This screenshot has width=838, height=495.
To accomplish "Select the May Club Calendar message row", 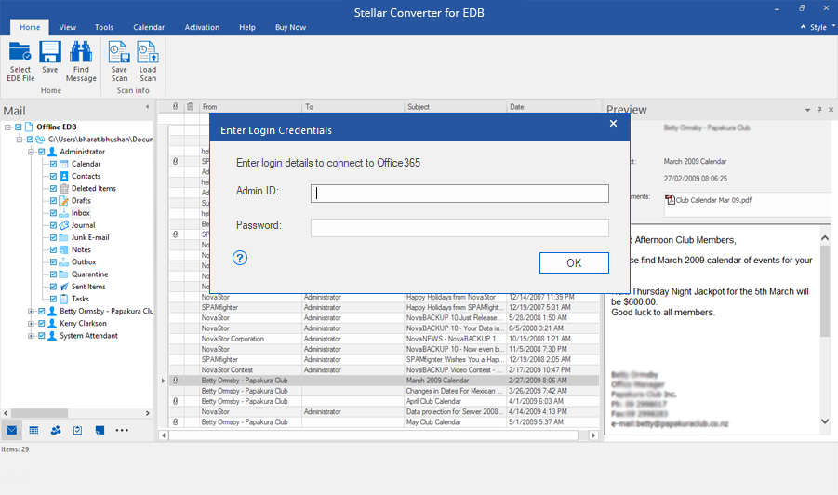I will tap(384, 422).
